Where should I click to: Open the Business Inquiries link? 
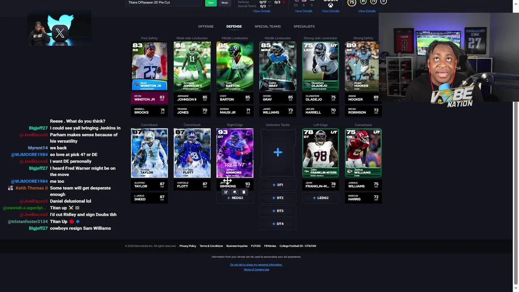[x=237, y=246]
